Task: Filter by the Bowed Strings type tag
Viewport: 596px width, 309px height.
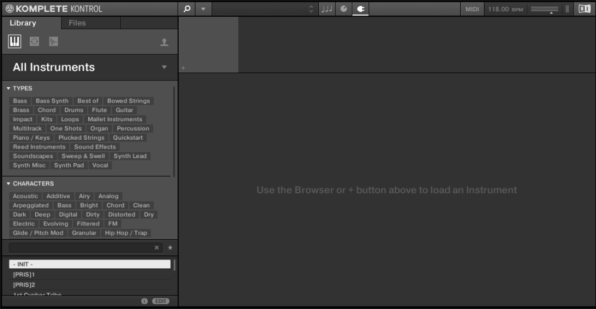Action: click(129, 101)
